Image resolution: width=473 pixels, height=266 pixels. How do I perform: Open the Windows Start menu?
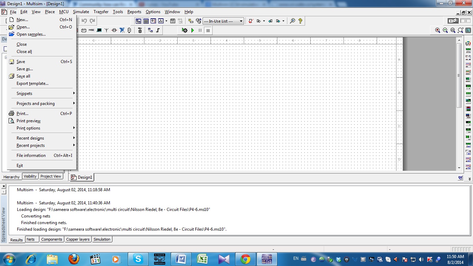pyautogui.click(x=9, y=259)
